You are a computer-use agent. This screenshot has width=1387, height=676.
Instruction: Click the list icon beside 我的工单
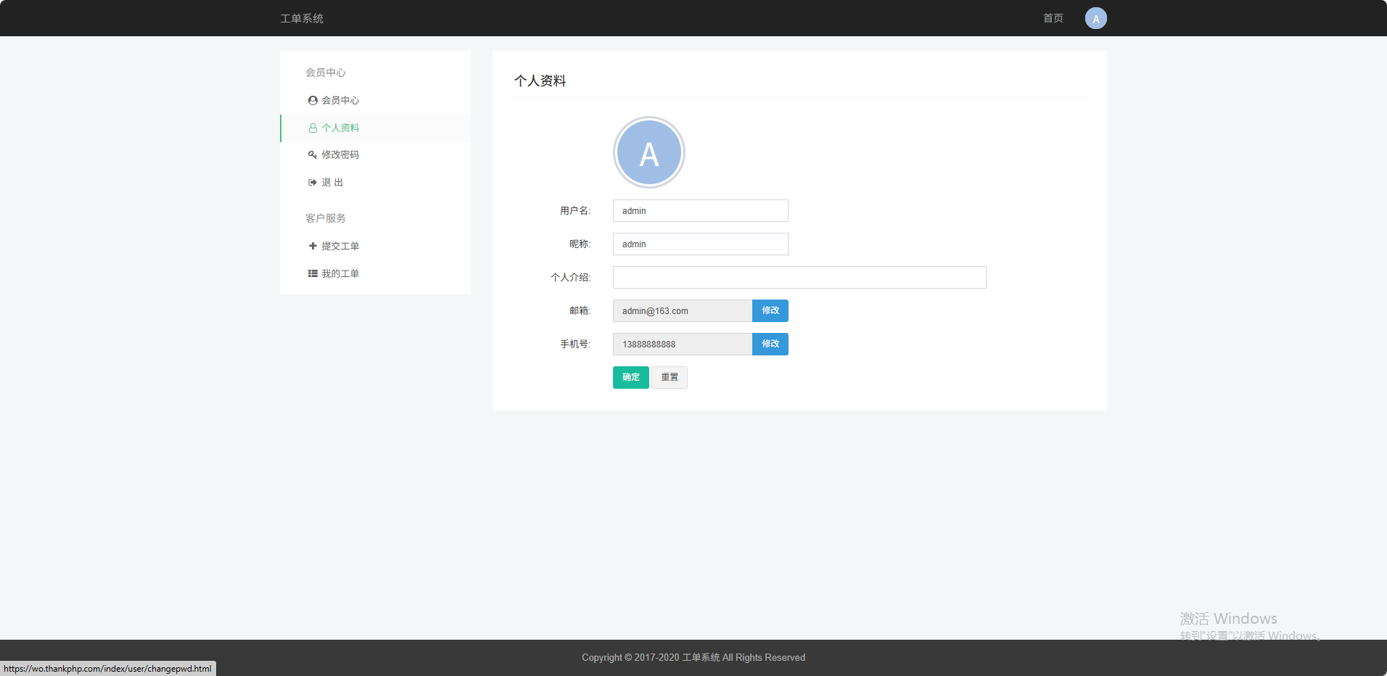point(313,274)
